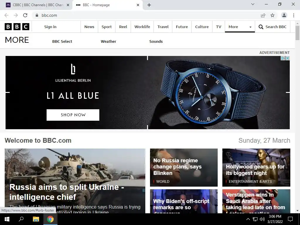Open Worklife section
Viewport: 300px width, 225px height.
142,27
